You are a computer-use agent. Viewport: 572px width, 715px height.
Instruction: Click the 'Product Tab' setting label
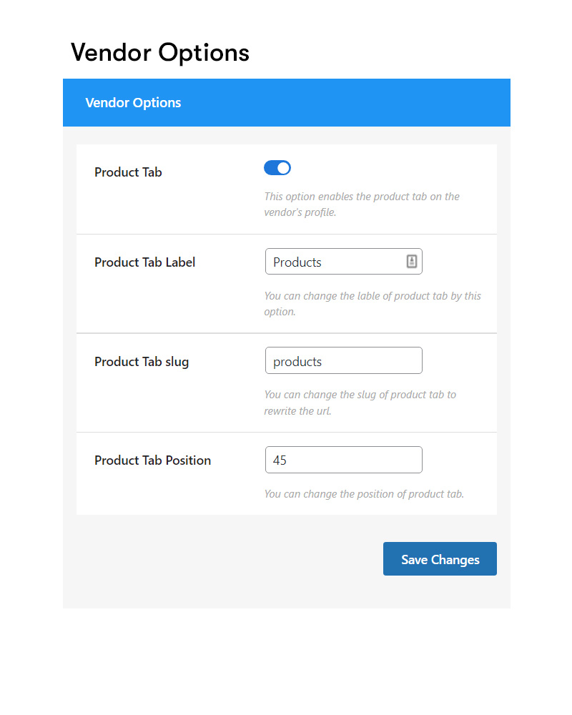[x=128, y=172]
